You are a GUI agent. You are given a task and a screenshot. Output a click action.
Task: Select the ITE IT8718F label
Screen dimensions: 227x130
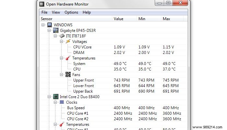[x=76, y=36]
